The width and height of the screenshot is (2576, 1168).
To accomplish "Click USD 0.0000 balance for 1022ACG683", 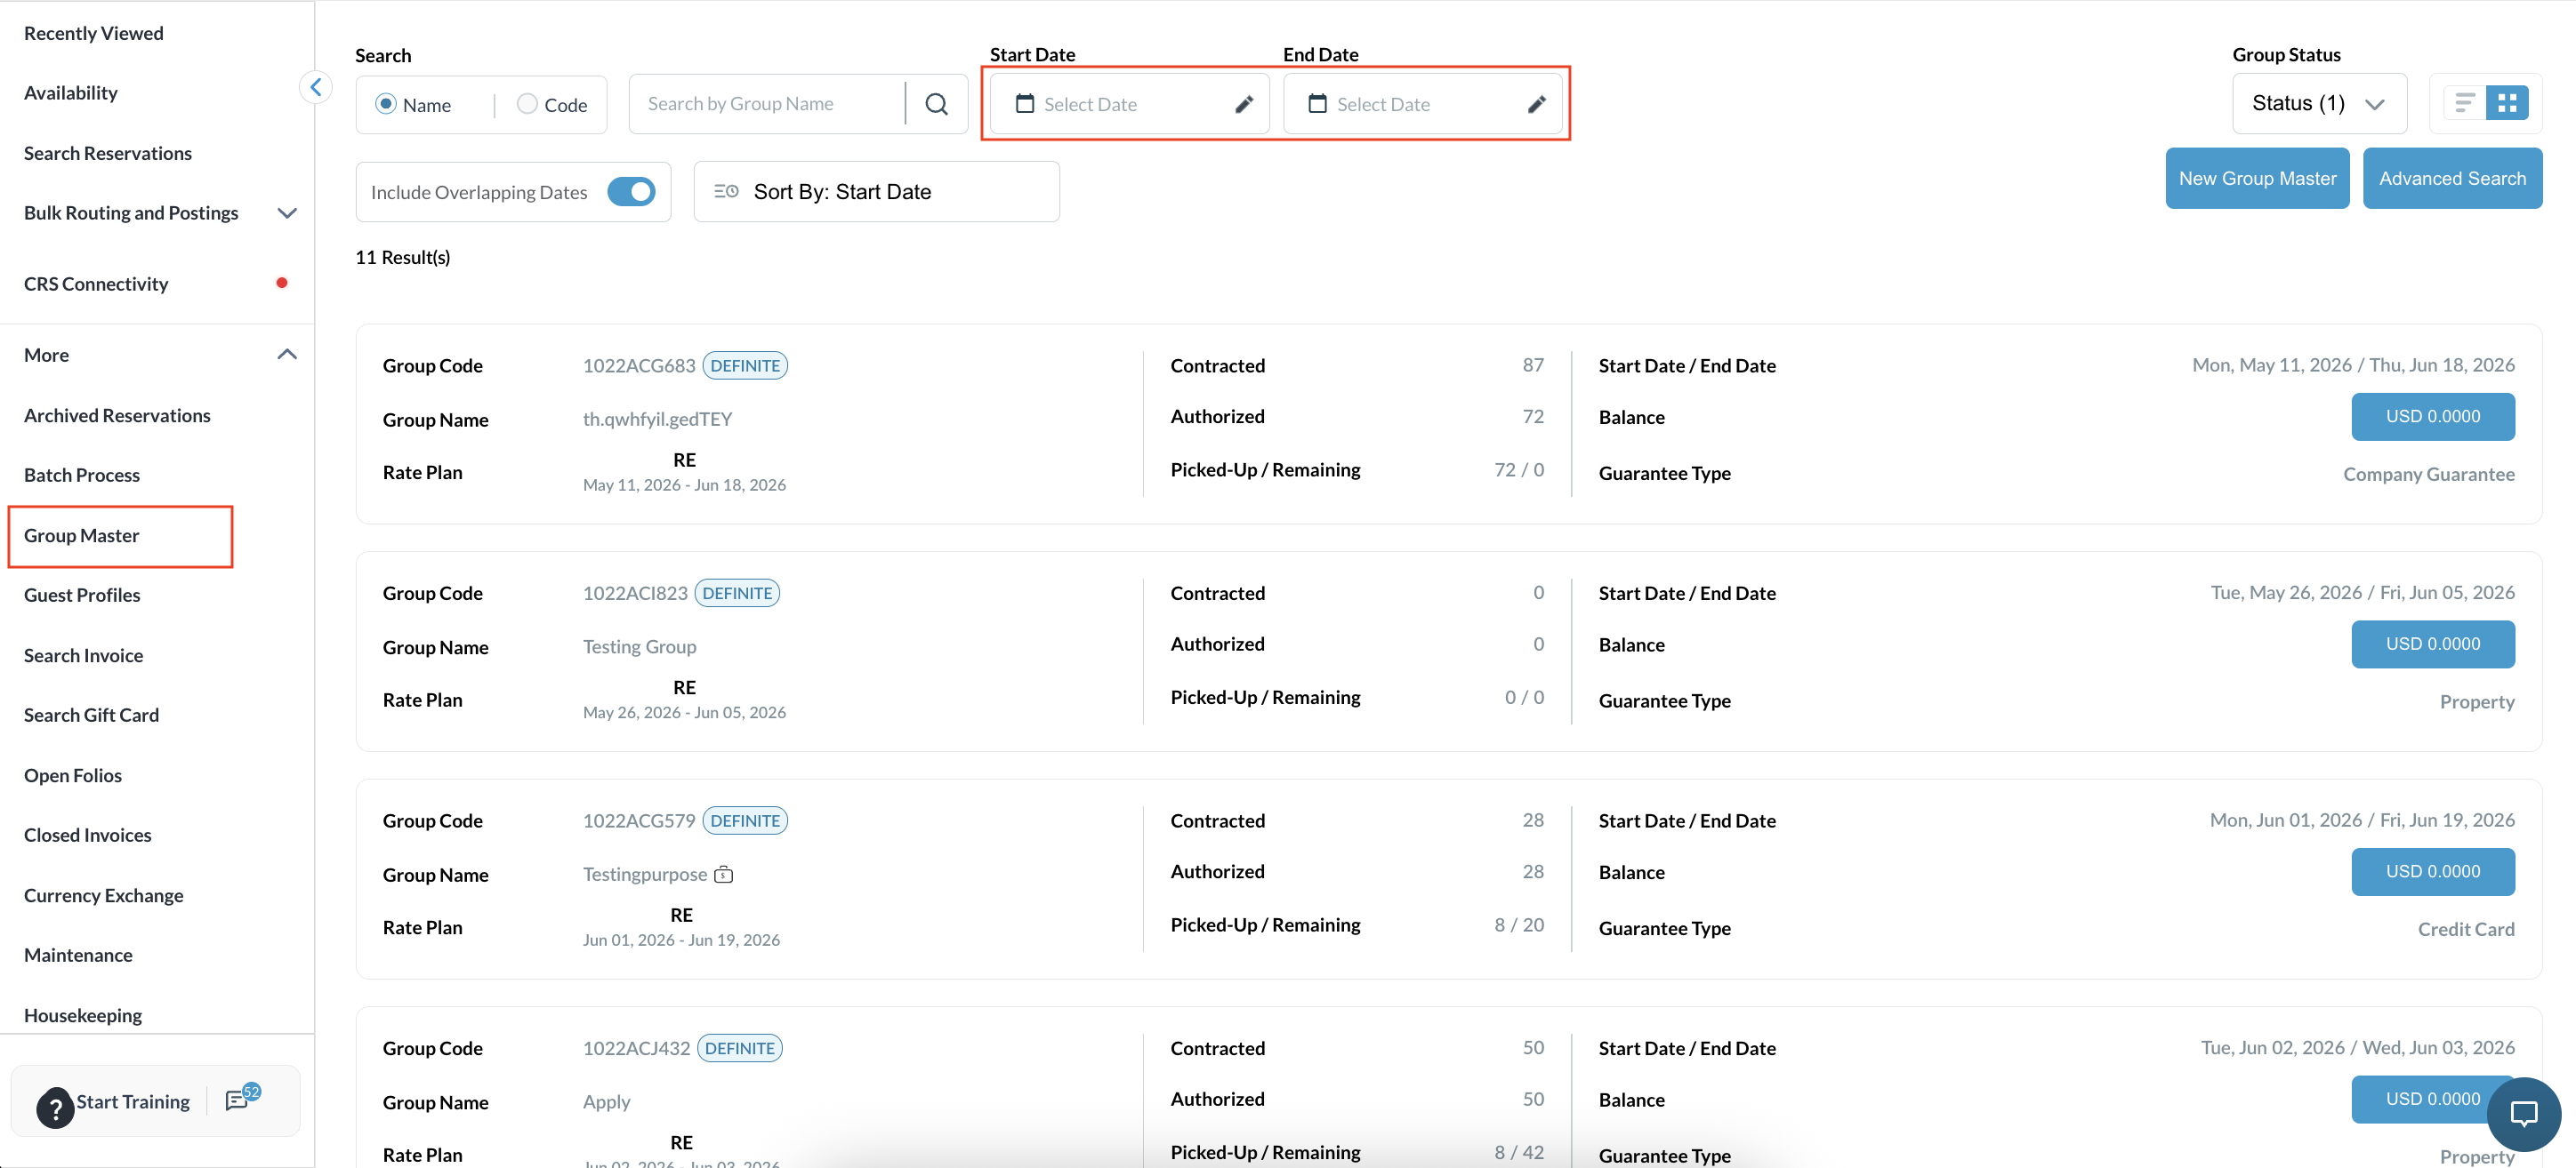I will 2432,417.
